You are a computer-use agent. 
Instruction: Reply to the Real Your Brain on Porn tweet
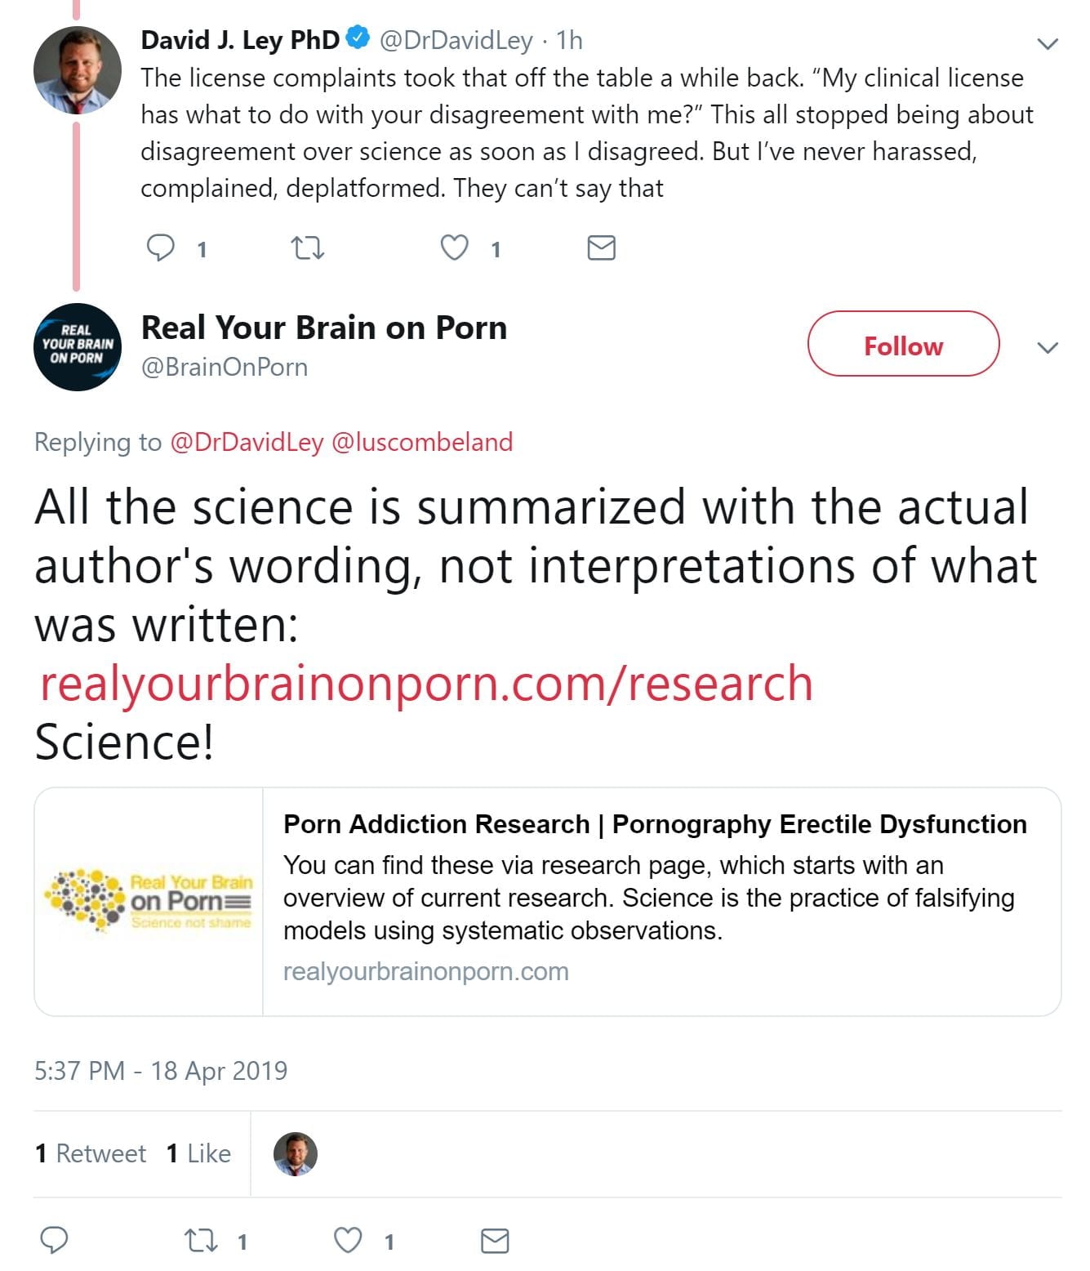[x=55, y=1240]
